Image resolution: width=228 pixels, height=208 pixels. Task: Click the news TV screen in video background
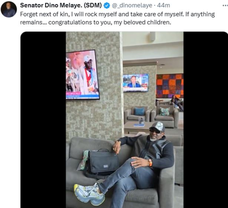(x=136, y=82)
